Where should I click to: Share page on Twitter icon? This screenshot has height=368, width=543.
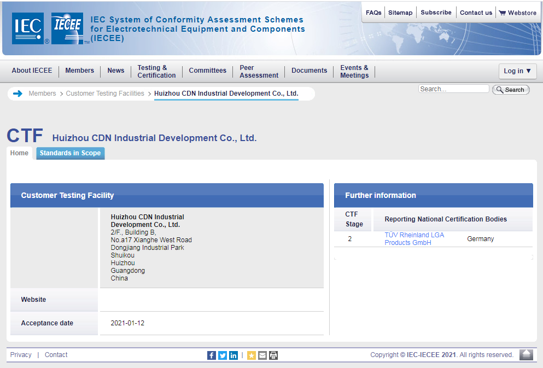[223, 355]
